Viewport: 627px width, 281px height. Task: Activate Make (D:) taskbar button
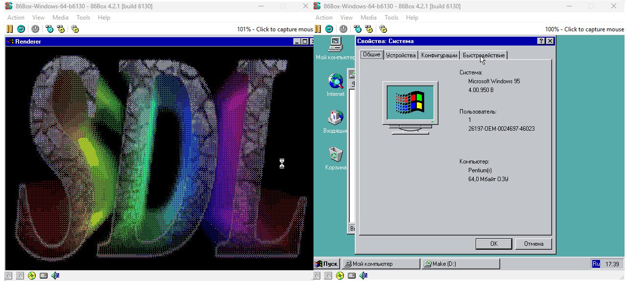[460, 264]
